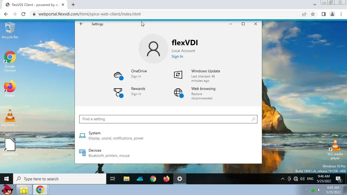Click the Chrome button on host taskbar
Screen dimensions: 347x195
(x=40, y=190)
